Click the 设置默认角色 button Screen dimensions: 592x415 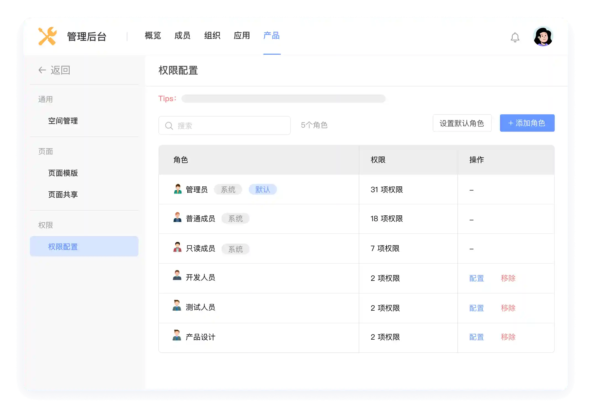(x=462, y=123)
